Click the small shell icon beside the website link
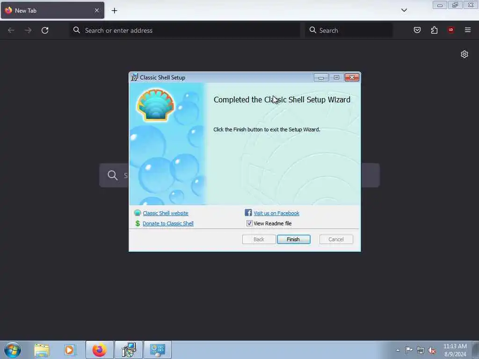The width and height of the screenshot is (479, 359). (138, 213)
